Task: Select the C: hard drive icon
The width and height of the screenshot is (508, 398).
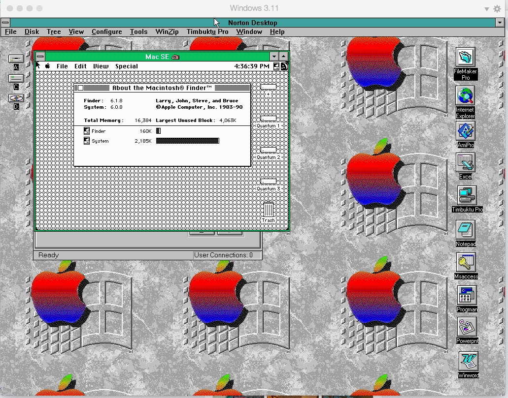Action: (x=16, y=78)
